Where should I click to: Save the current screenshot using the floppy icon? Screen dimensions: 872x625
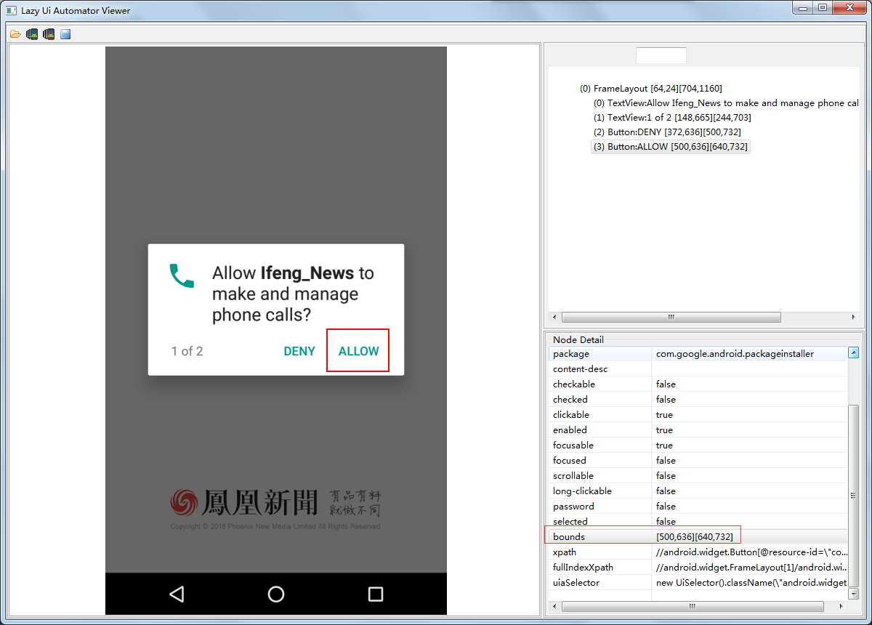click(x=65, y=33)
